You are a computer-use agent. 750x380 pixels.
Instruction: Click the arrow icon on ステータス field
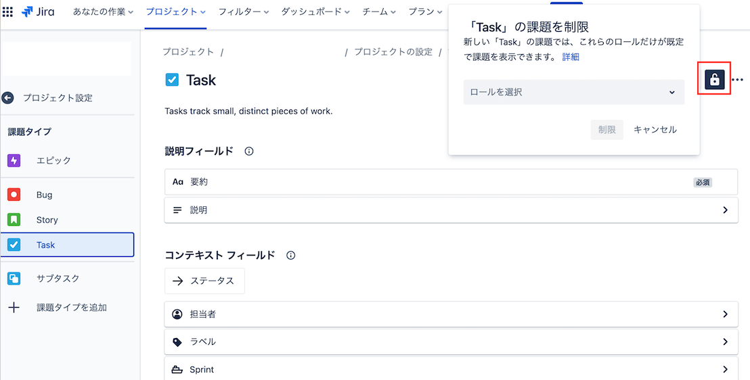tap(178, 281)
